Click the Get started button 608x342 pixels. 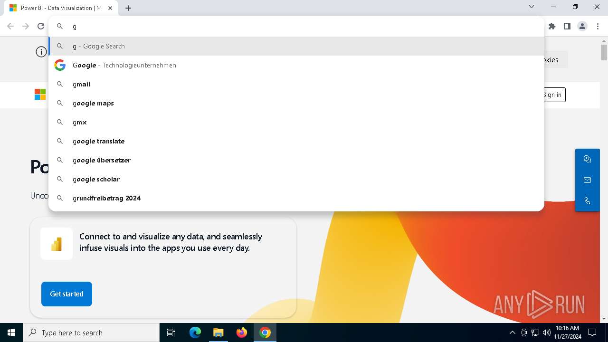(66, 294)
